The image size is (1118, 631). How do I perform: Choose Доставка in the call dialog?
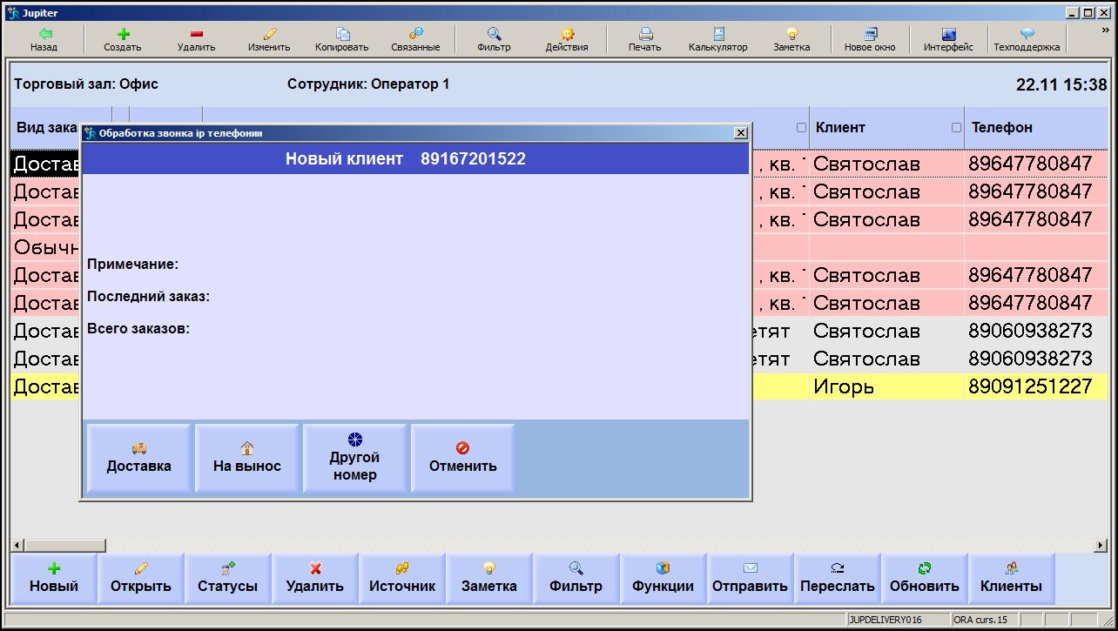138,458
